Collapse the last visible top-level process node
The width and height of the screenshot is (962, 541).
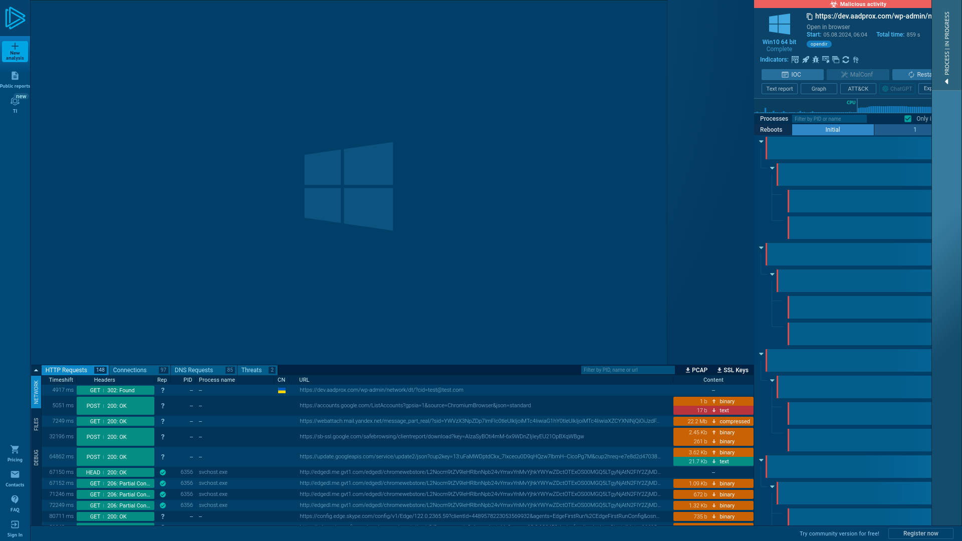tap(761, 460)
